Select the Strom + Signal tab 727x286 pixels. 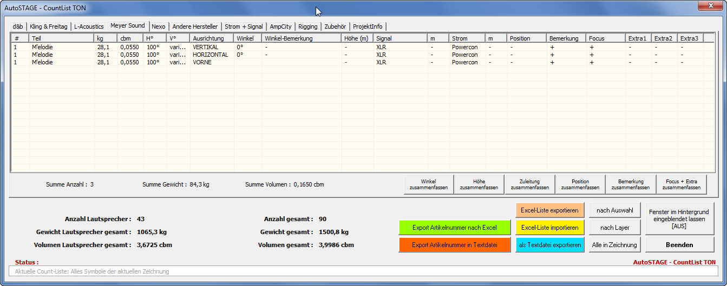click(244, 26)
